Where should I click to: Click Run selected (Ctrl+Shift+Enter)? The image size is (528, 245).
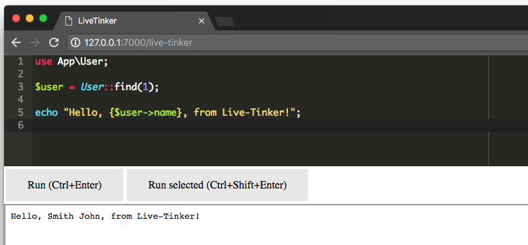(x=217, y=185)
